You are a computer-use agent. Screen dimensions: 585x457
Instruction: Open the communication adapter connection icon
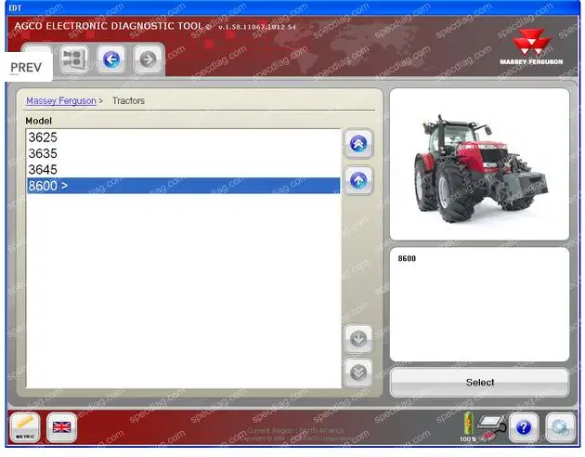[x=492, y=426]
